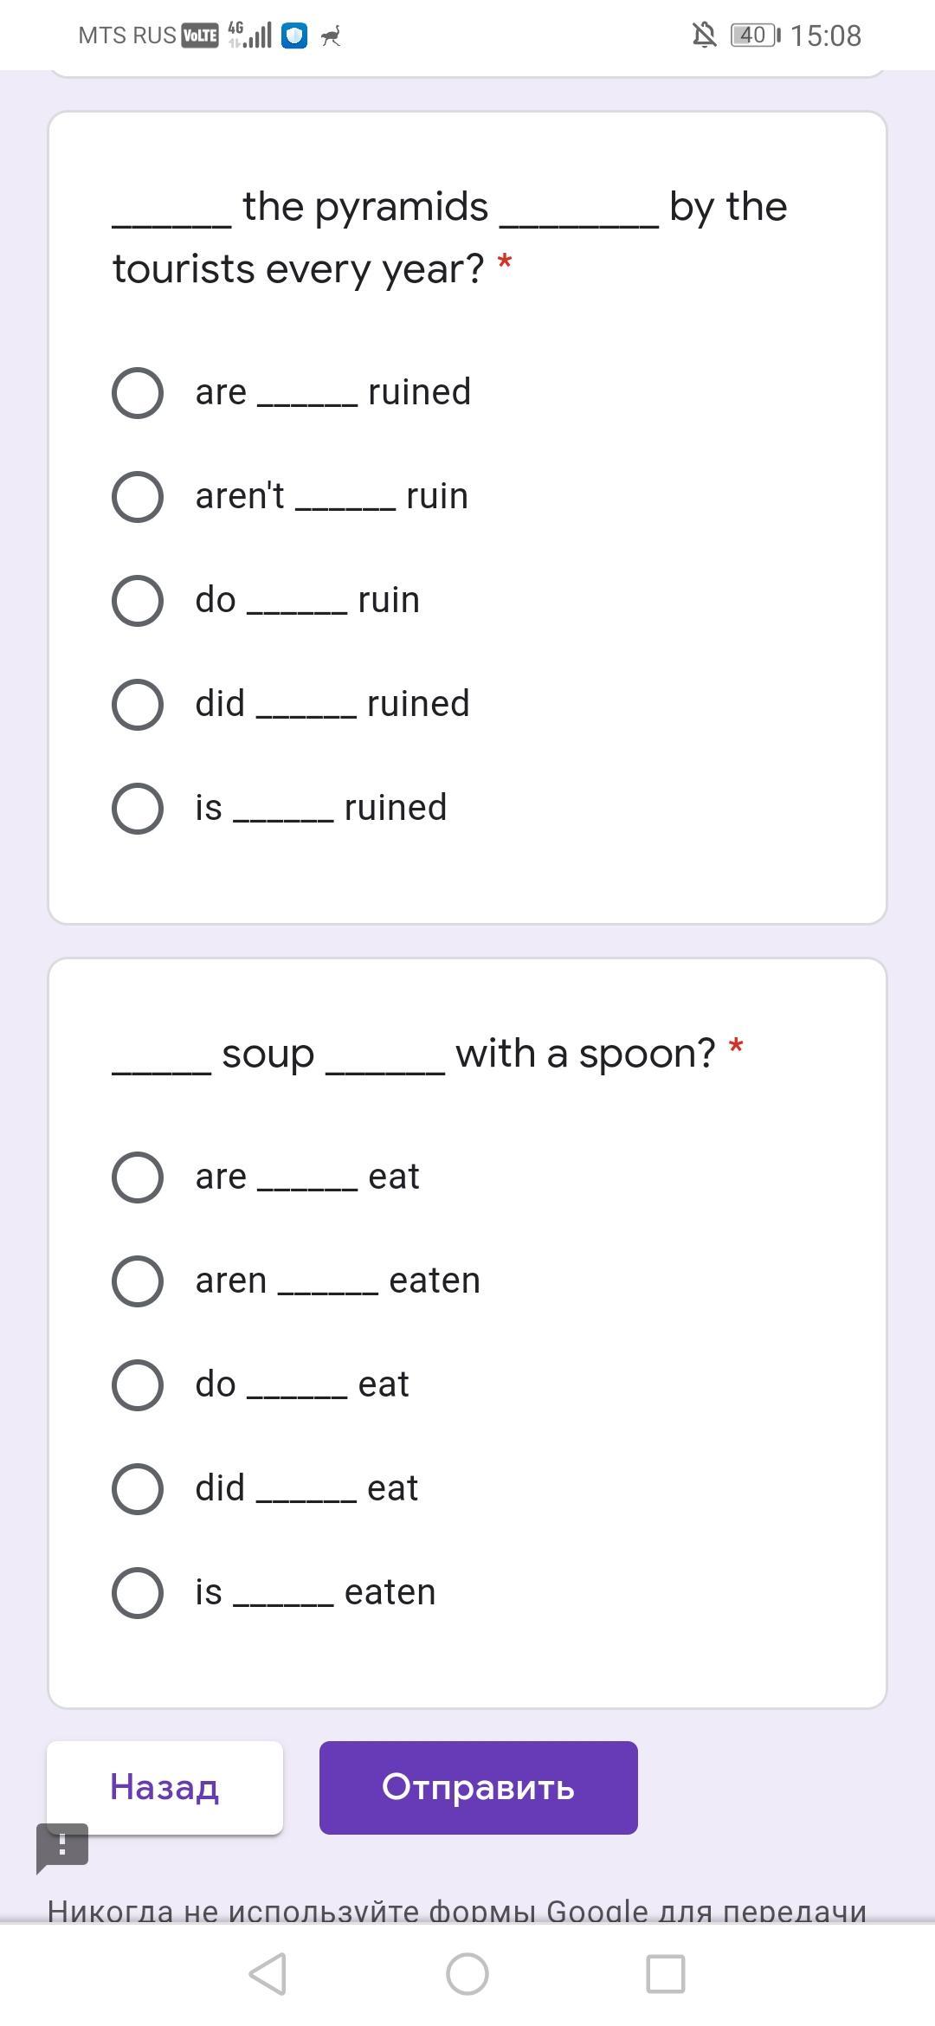This screenshot has height=2026, width=935.
Task: Choose "is ___ ruined" radio option
Action: coord(138,809)
